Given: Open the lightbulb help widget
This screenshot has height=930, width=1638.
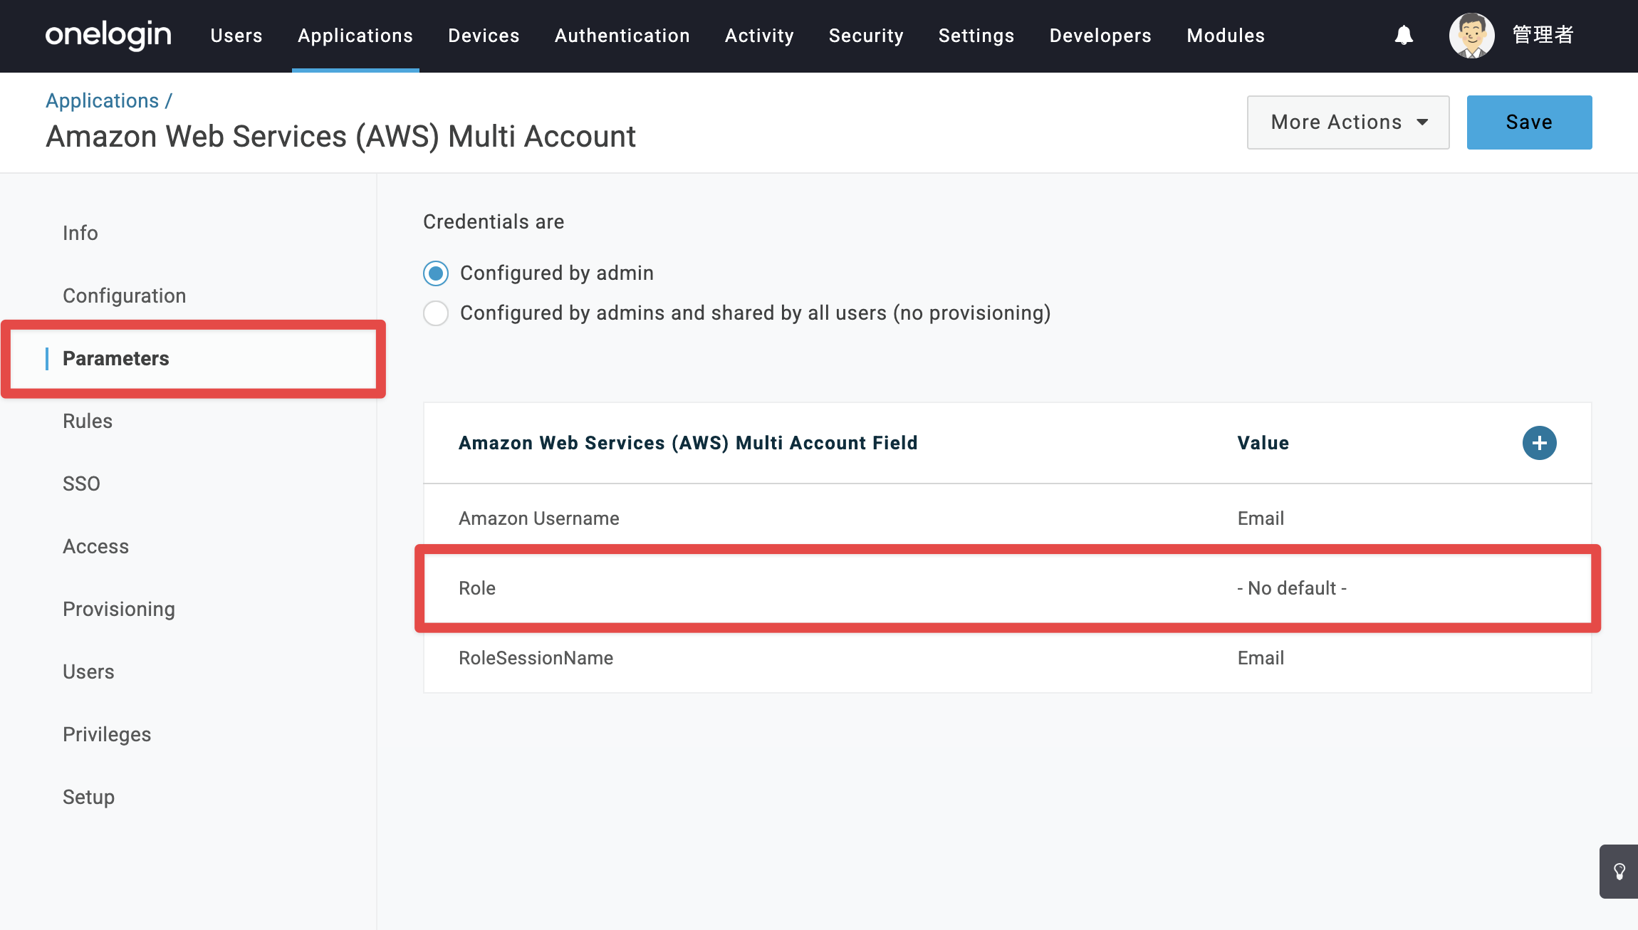Looking at the screenshot, I should click(1619, 872).
